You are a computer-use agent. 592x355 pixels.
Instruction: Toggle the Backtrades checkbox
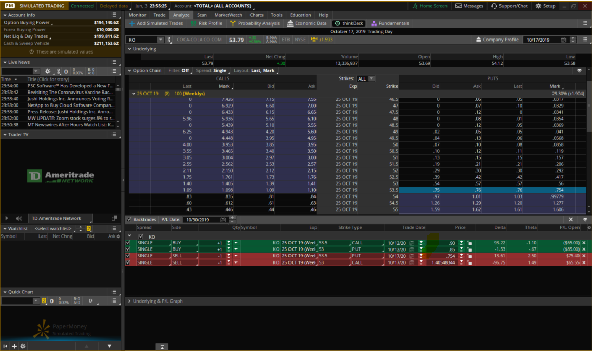[129, 220]
